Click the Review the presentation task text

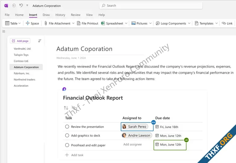coord(88,127)
